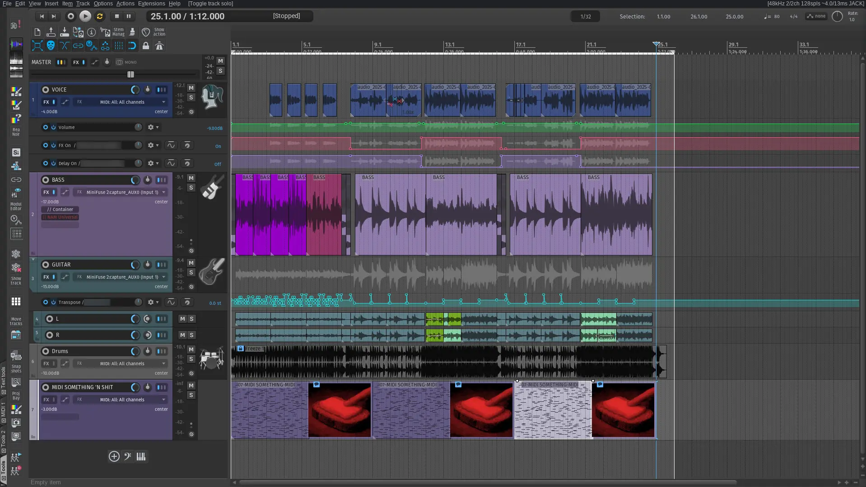Open the Volume envelope gear dropdown
This screenshot has width=866, height=487.
[x=153, y=127]
